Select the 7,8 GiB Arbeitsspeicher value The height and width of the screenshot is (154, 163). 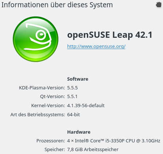[x=93, y=150]
